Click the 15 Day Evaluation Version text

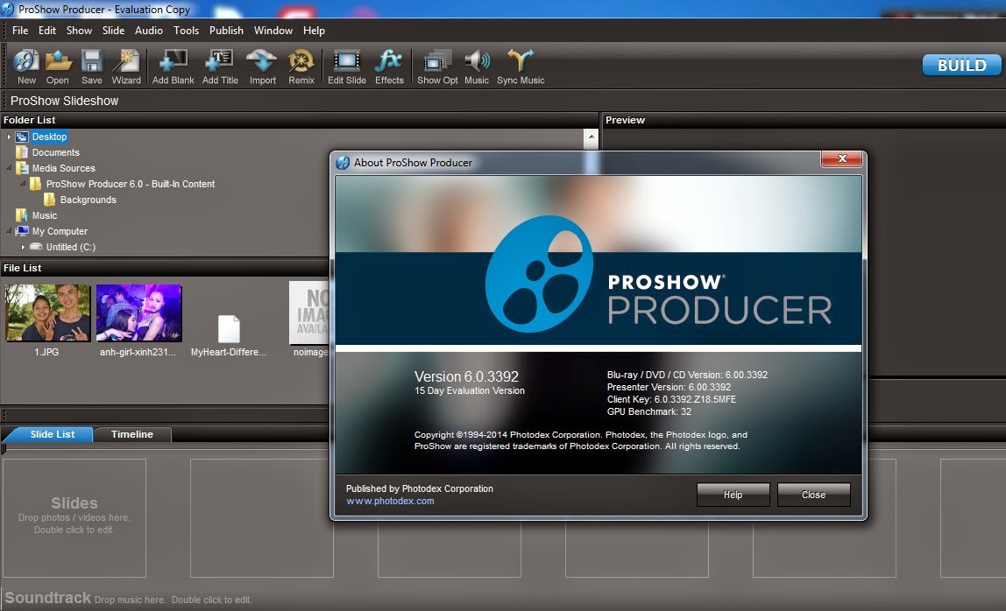470,390
